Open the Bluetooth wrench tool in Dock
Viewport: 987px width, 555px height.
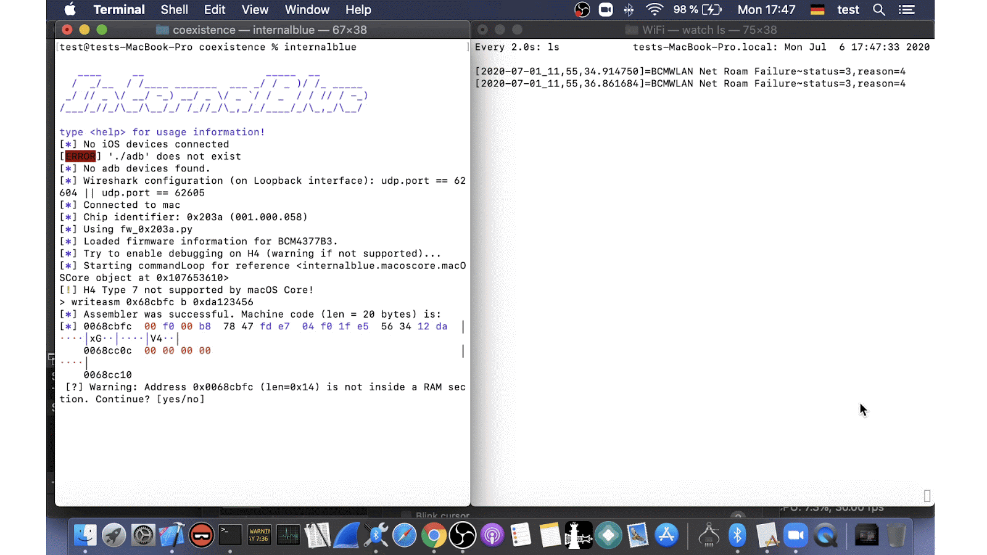(376, 535)
